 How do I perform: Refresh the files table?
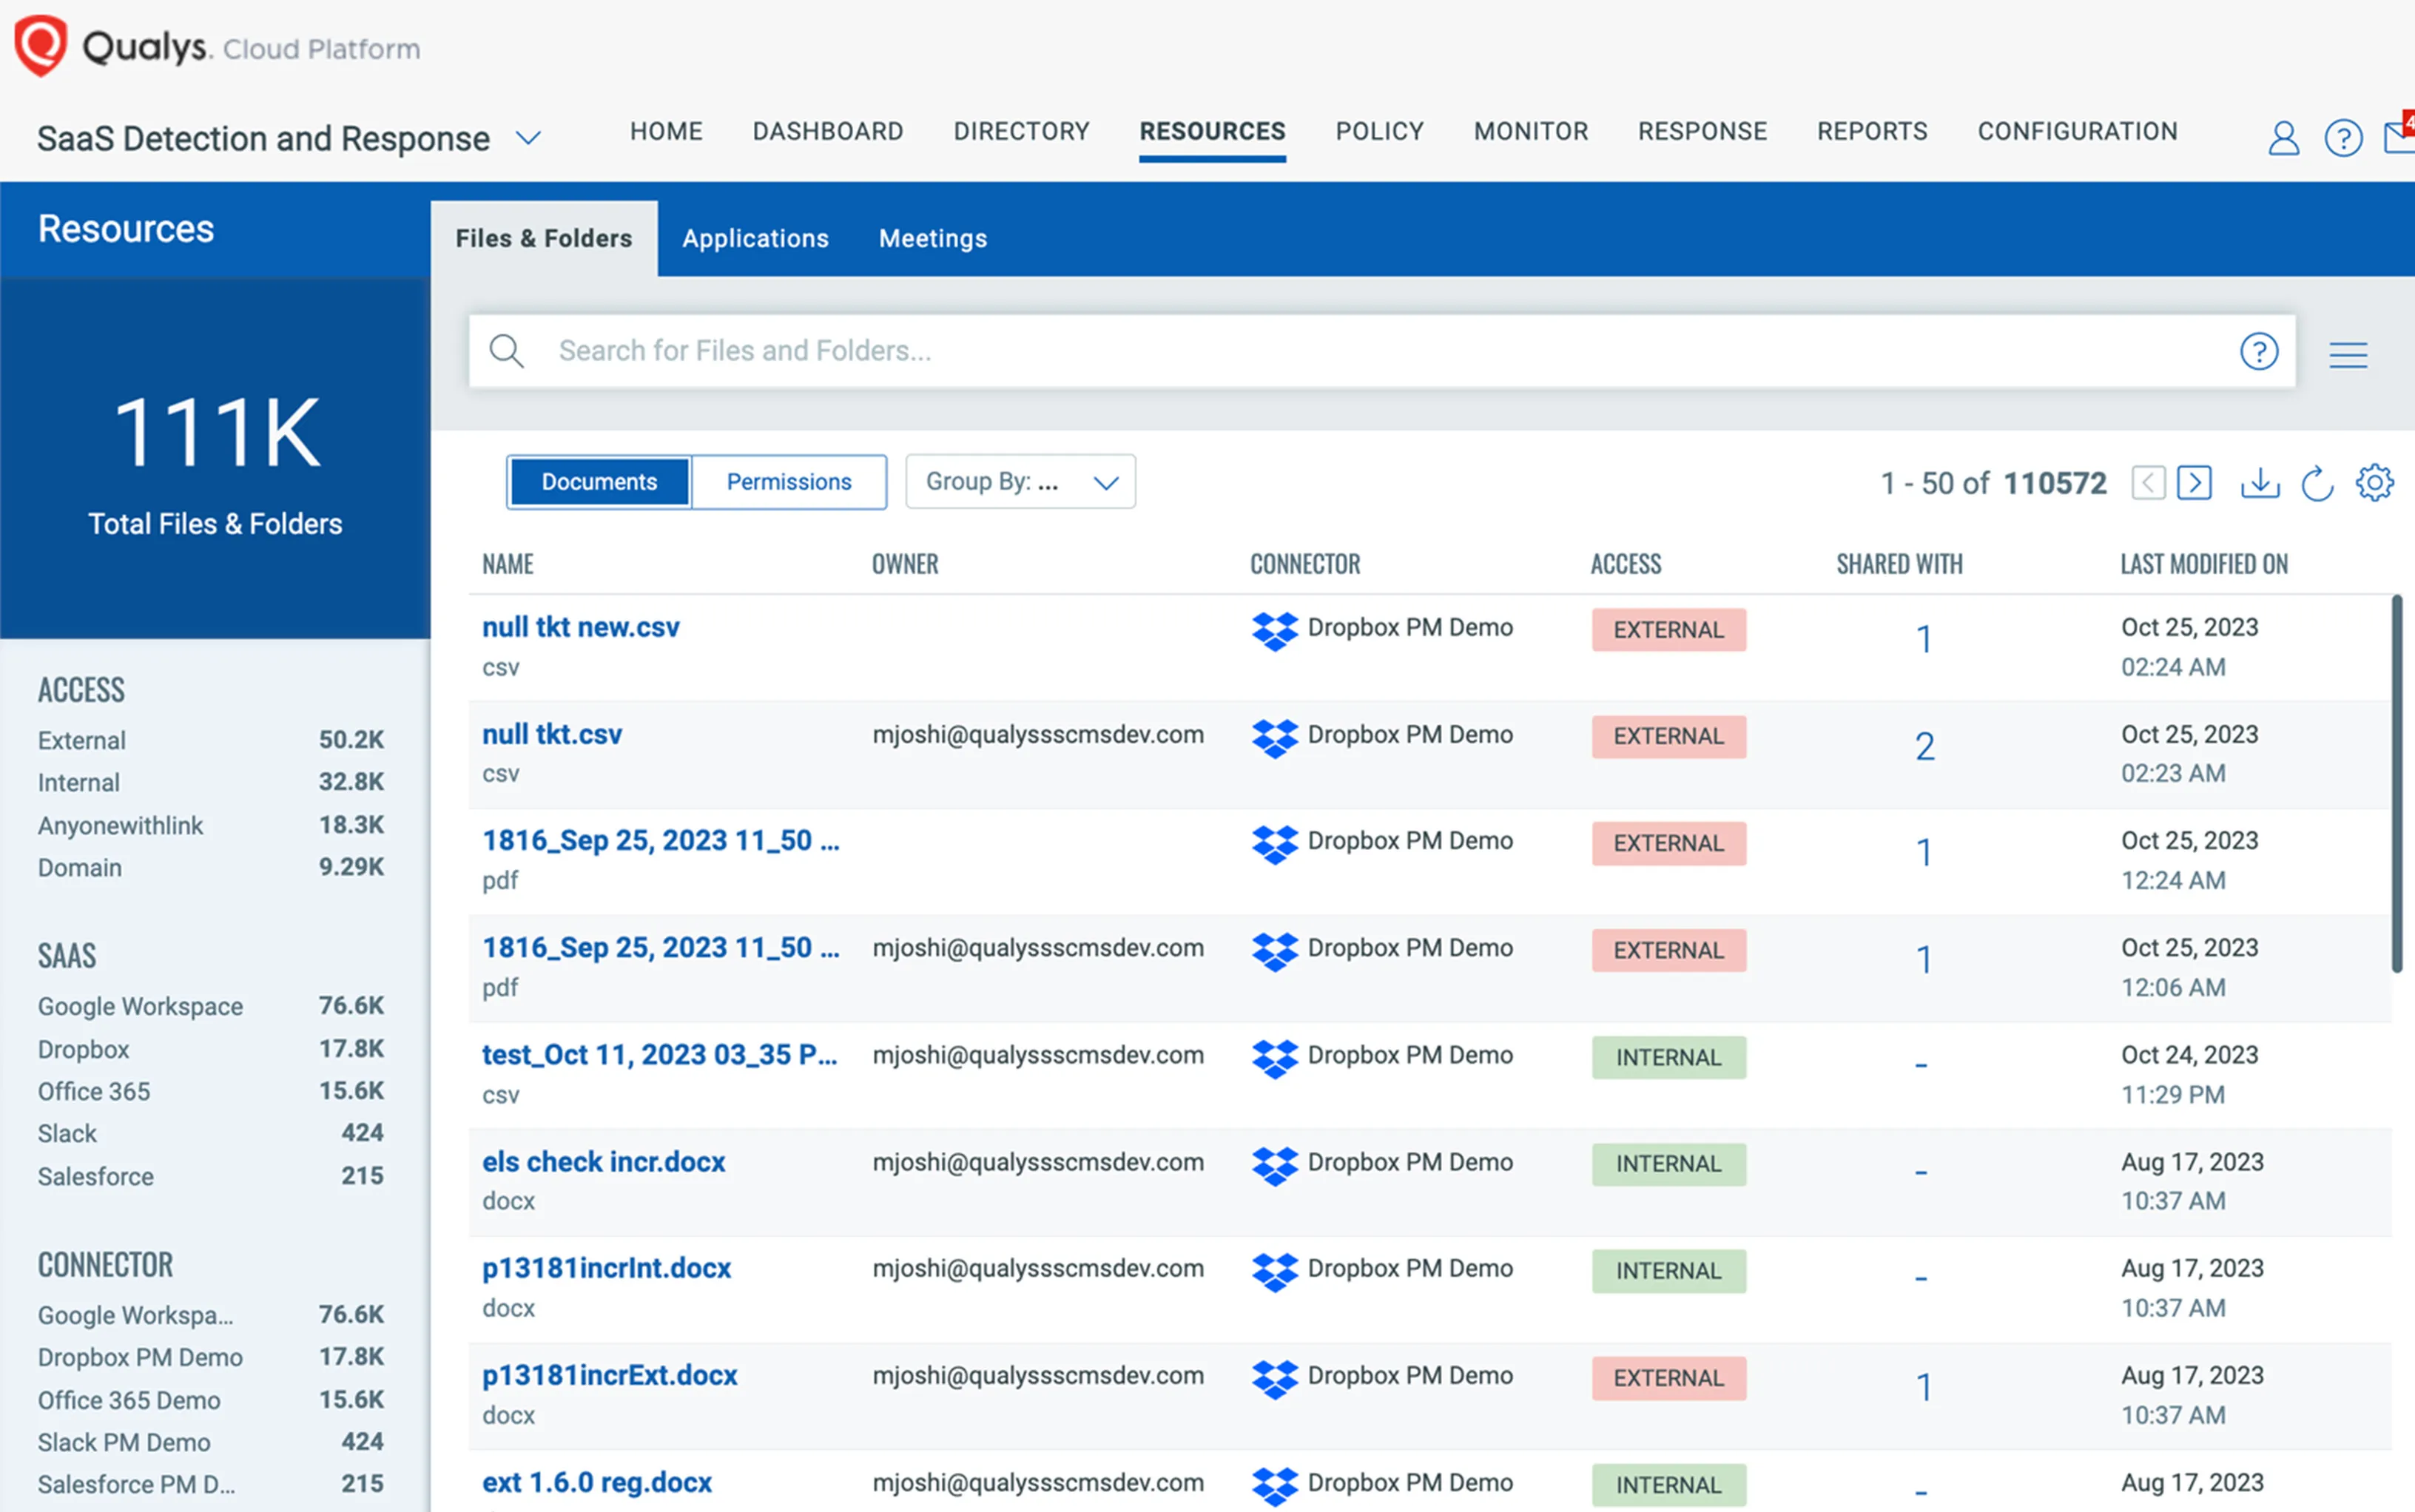(x=2316, y=483)
